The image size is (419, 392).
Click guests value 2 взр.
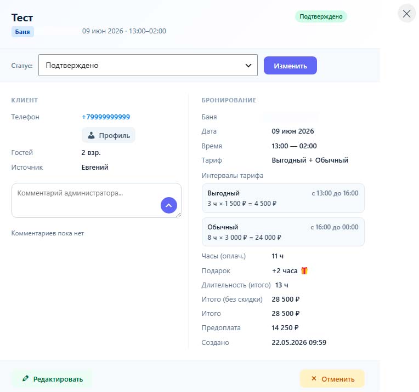point(91,153)
